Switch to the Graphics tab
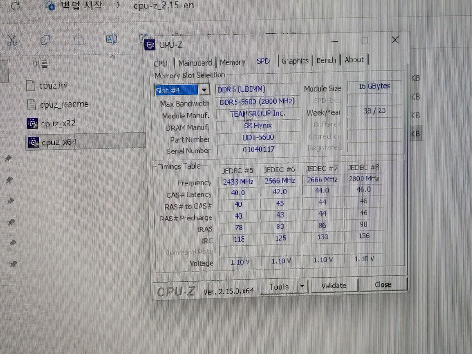 point(295,61)
